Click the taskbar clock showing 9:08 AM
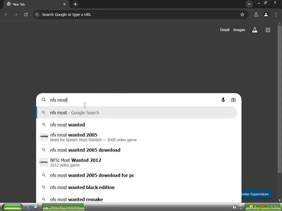This screenshot has width=282, height=211. 272,207
